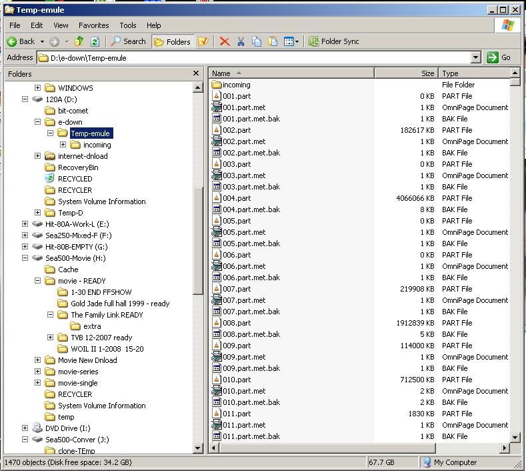Viewport: 526px width, 471px height.
Task: Open the Favorites menu
Action: tap(93, 25)
